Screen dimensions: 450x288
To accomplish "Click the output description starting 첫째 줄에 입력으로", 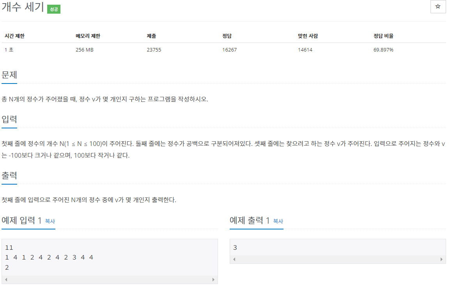I will tap(89, 200).
